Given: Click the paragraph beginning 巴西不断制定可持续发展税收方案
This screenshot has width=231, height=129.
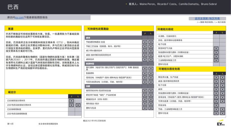Looking at the screenshot, I should coord(42,35).
